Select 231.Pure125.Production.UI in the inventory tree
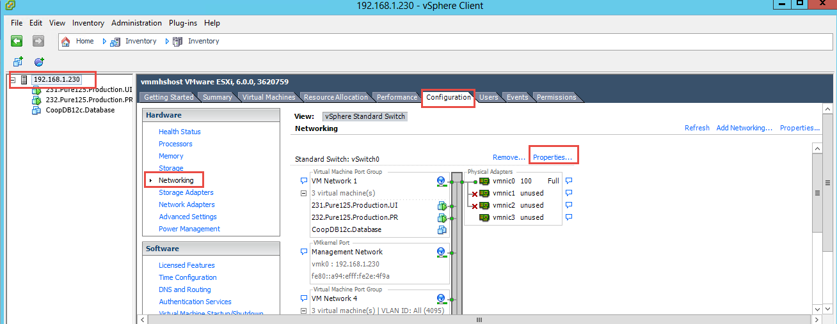837x324 pixels. (89, 89)
